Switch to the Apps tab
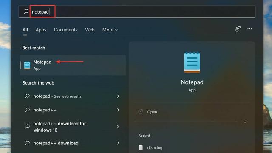Screen dimensions: 272x153 [x=41, y=30]
